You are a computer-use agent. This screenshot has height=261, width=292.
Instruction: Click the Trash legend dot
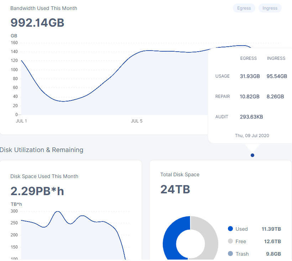click(230, 254)
